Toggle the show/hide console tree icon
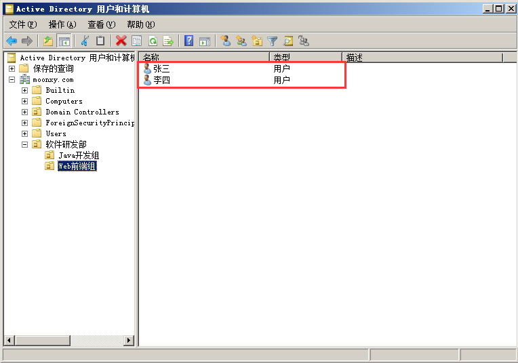 click(64, 41)
